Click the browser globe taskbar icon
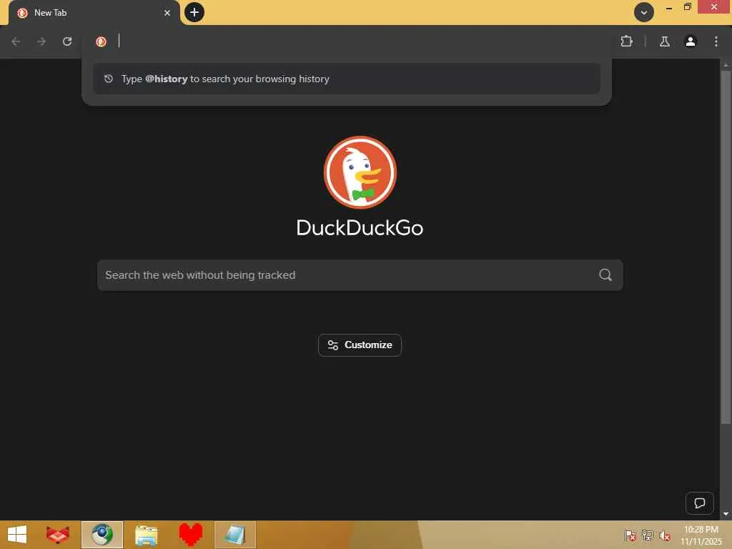732x549 pixels. pos(102,535)
